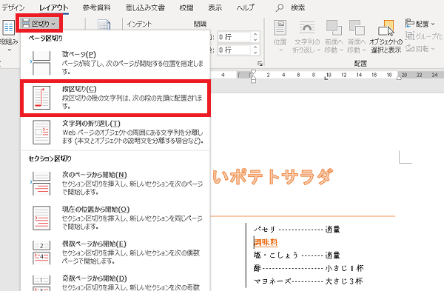Select 改ページ page break option
Screen dimensions: 444x291
[x=115, y=62]
